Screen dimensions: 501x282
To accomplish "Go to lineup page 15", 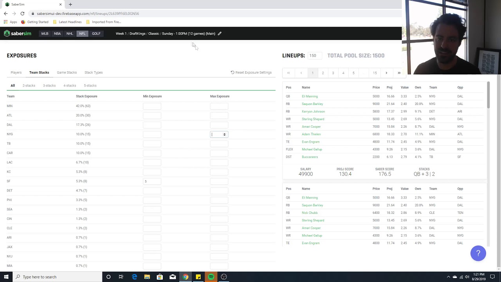I will [x=375, y=73].
